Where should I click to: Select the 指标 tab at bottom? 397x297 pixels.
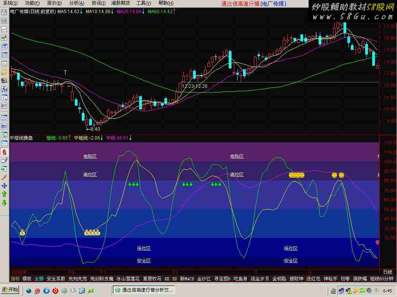point(15,279)
